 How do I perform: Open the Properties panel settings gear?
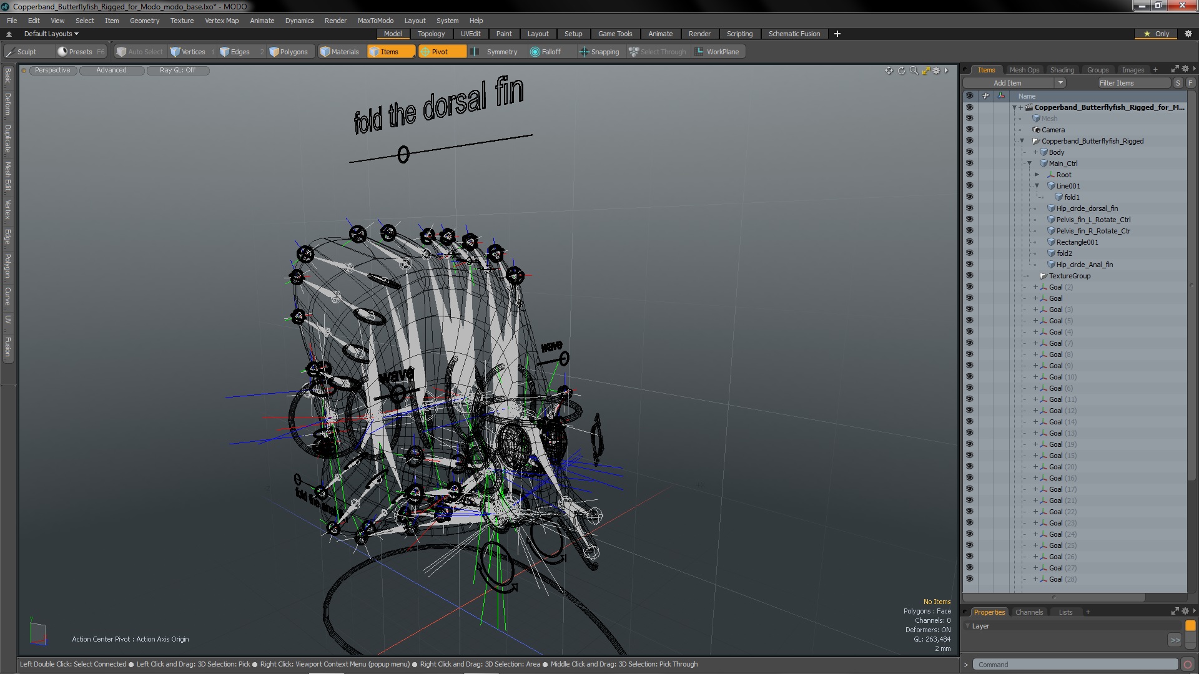click(x=1185, y=612)
